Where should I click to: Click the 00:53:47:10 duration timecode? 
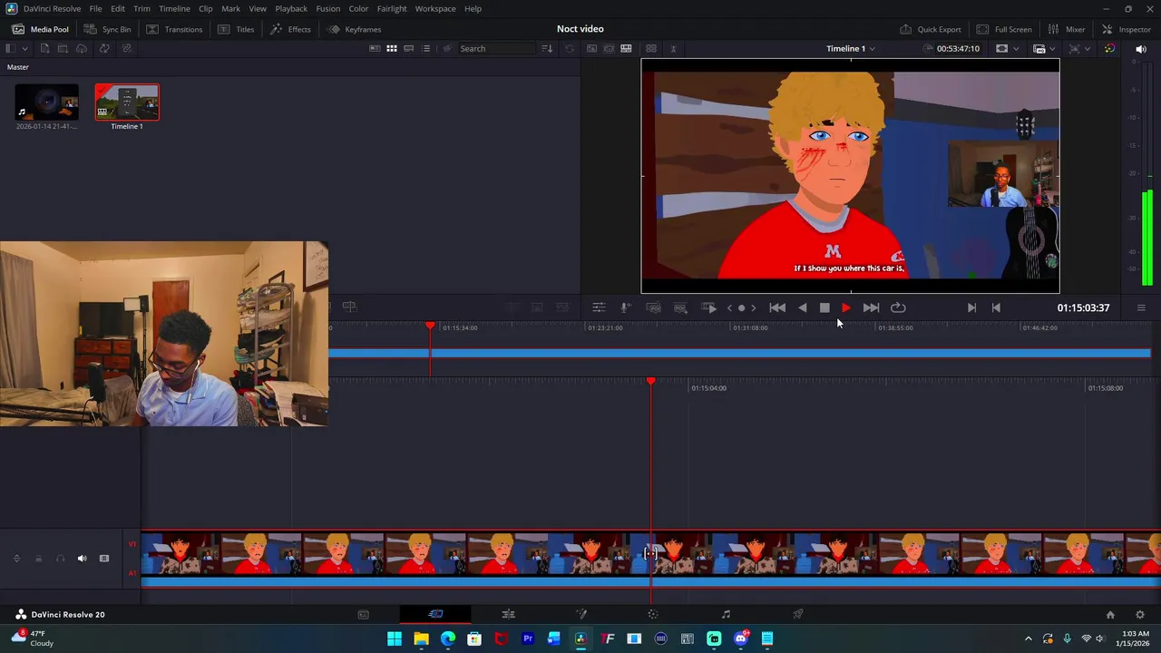958,48
